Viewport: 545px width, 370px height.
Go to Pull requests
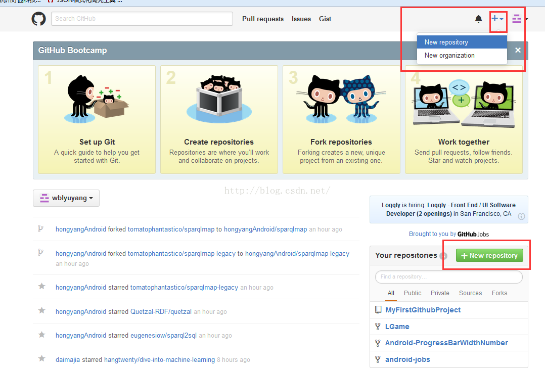(x=263, y=19)
